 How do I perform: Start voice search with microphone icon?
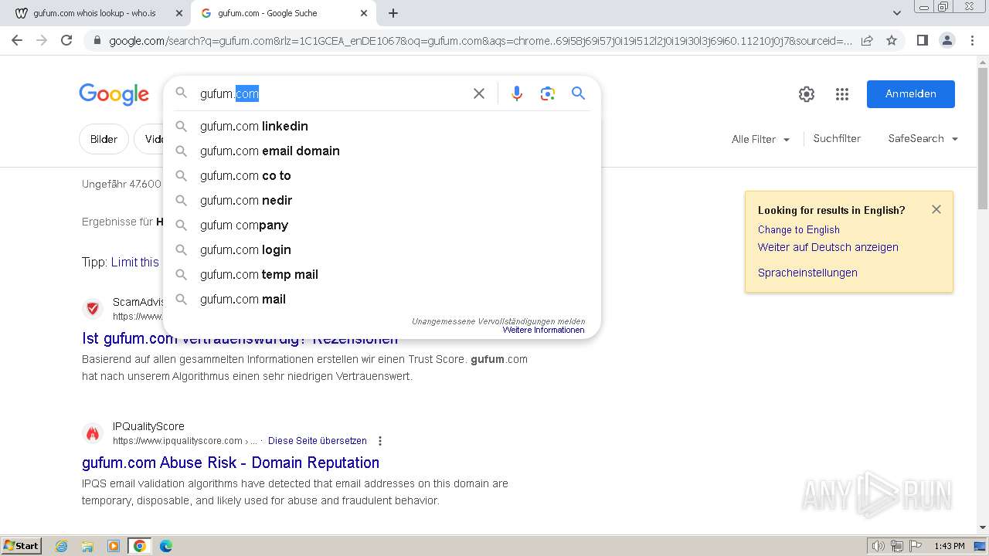pos(517,93)
